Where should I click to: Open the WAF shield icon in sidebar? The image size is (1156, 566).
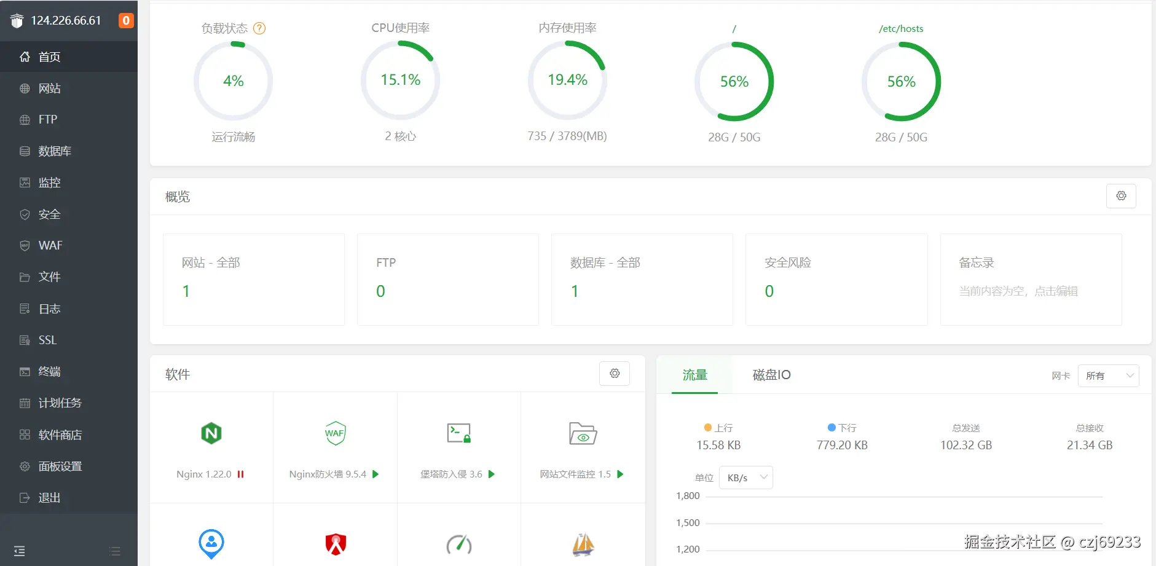tap(25, 246)
